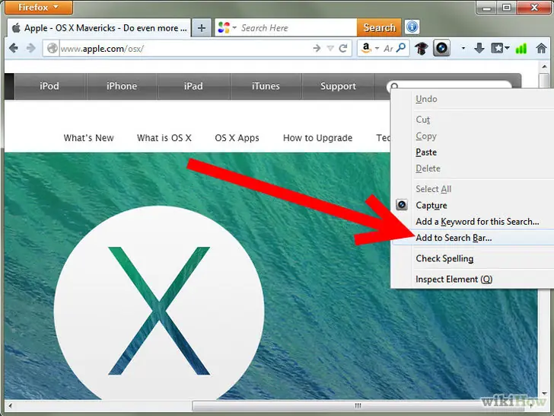
Task: Open iTunes in Apple navigation
Action: click(266, 86)
